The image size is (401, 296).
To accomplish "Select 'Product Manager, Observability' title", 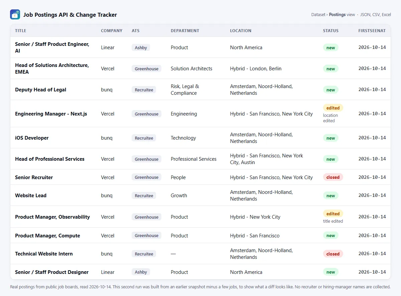I will pos(52,217).
